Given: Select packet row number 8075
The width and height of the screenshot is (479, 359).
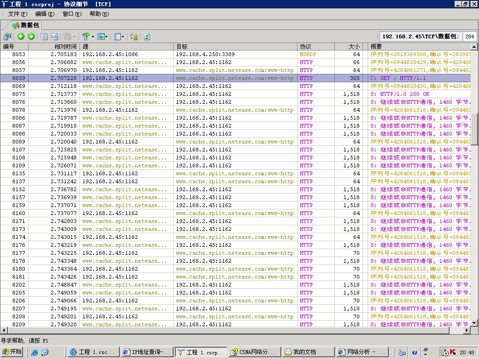Looking at the screenshot, I should [19, 94].
